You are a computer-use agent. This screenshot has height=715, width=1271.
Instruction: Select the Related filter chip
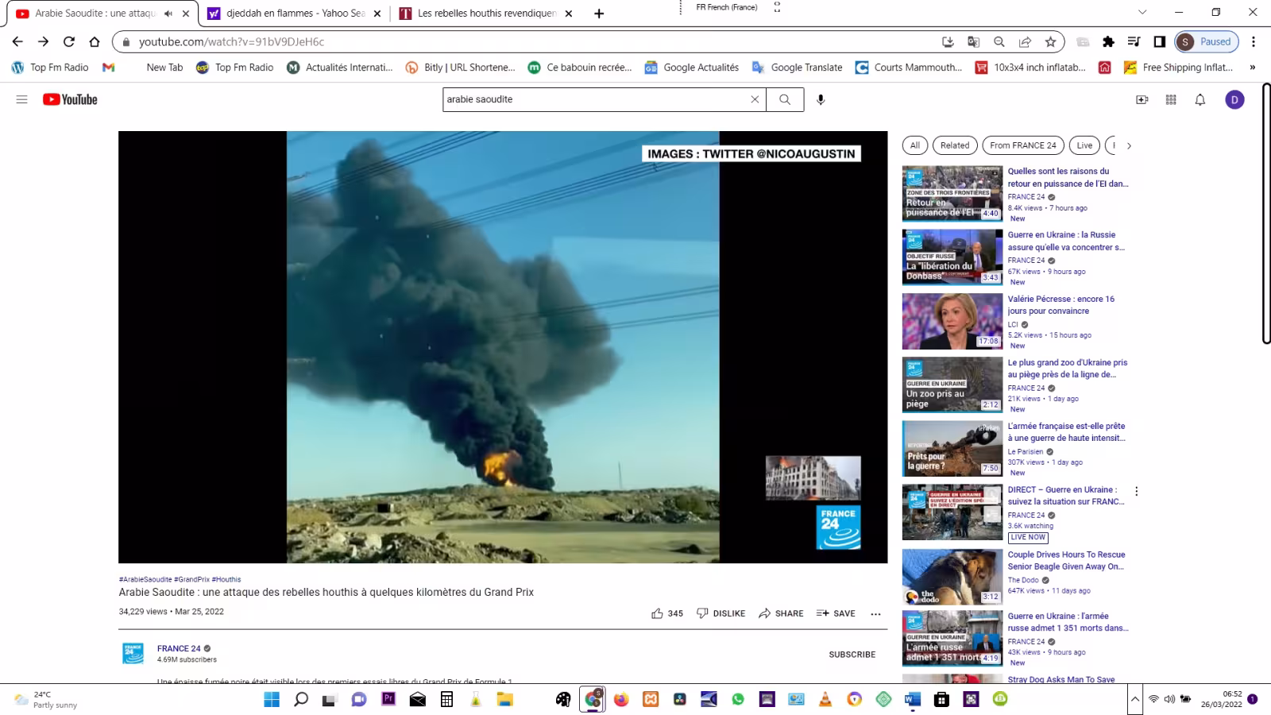tap(955, 145)
